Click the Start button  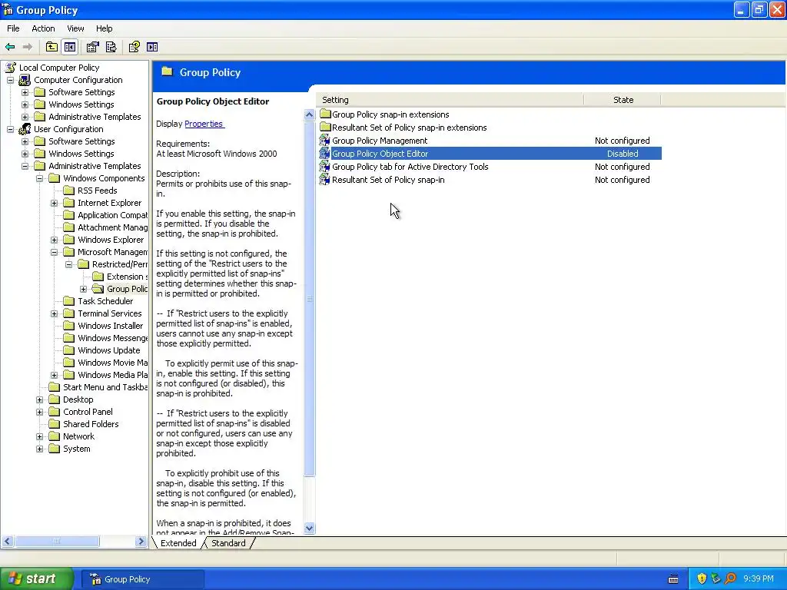point(37,578)
